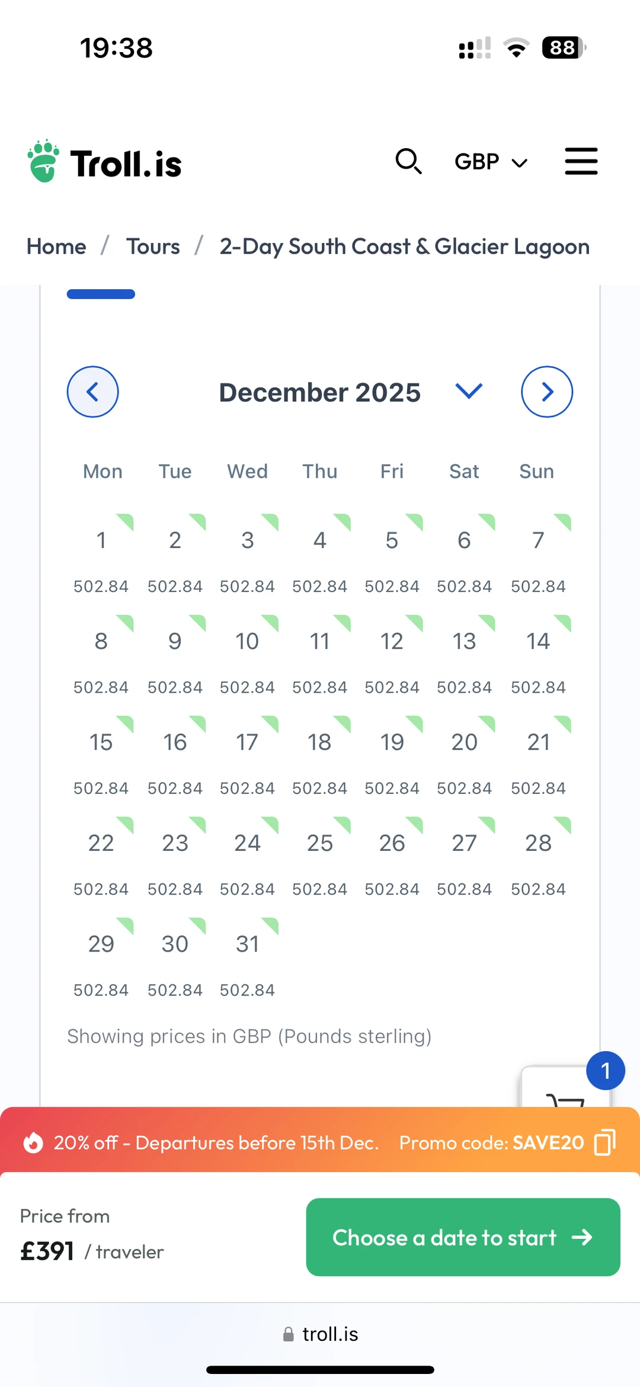Screen dimensions: 640x1387
Task: Tap the troll.is address bar
Action: tap(321, 1334)
